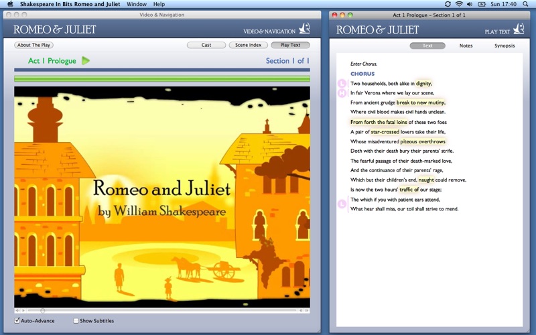The height and width of the screenshot is (335, 536).
Task: Open Spotlight search magnifier icon
Action: [525, 4]
